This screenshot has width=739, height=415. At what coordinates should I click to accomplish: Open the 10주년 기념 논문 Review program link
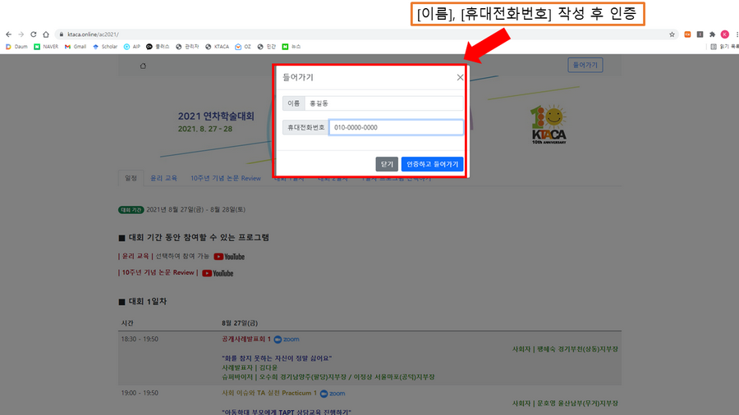point(158,272)
